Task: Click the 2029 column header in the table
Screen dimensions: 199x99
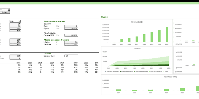Action: [x=76, y=63]
